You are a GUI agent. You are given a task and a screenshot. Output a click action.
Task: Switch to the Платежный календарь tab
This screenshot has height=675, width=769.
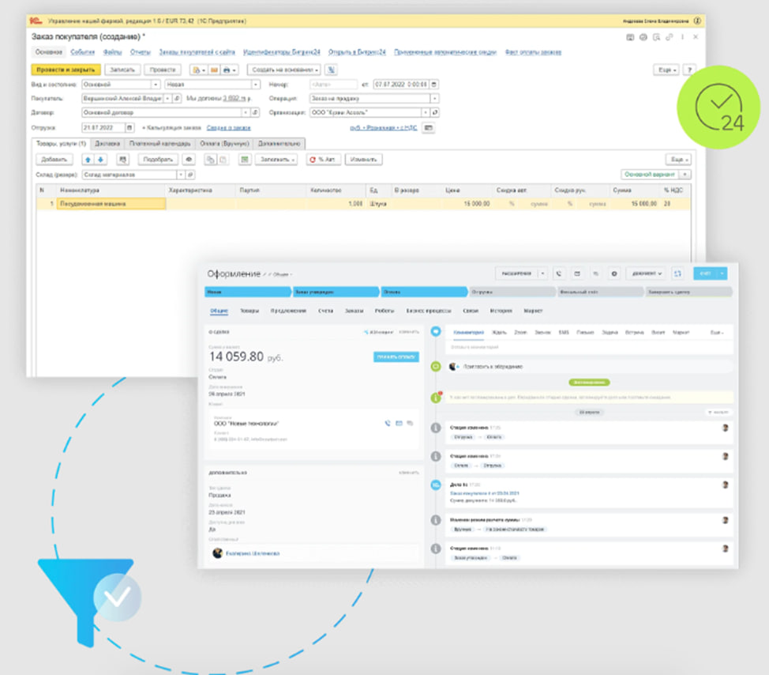tap(159, 144)
